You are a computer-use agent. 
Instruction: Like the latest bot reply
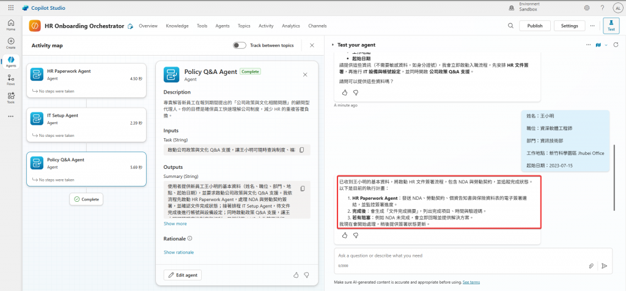pos(345,235)
